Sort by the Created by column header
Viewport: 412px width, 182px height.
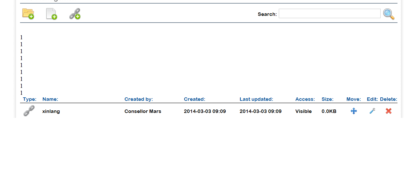click(138, 99)
